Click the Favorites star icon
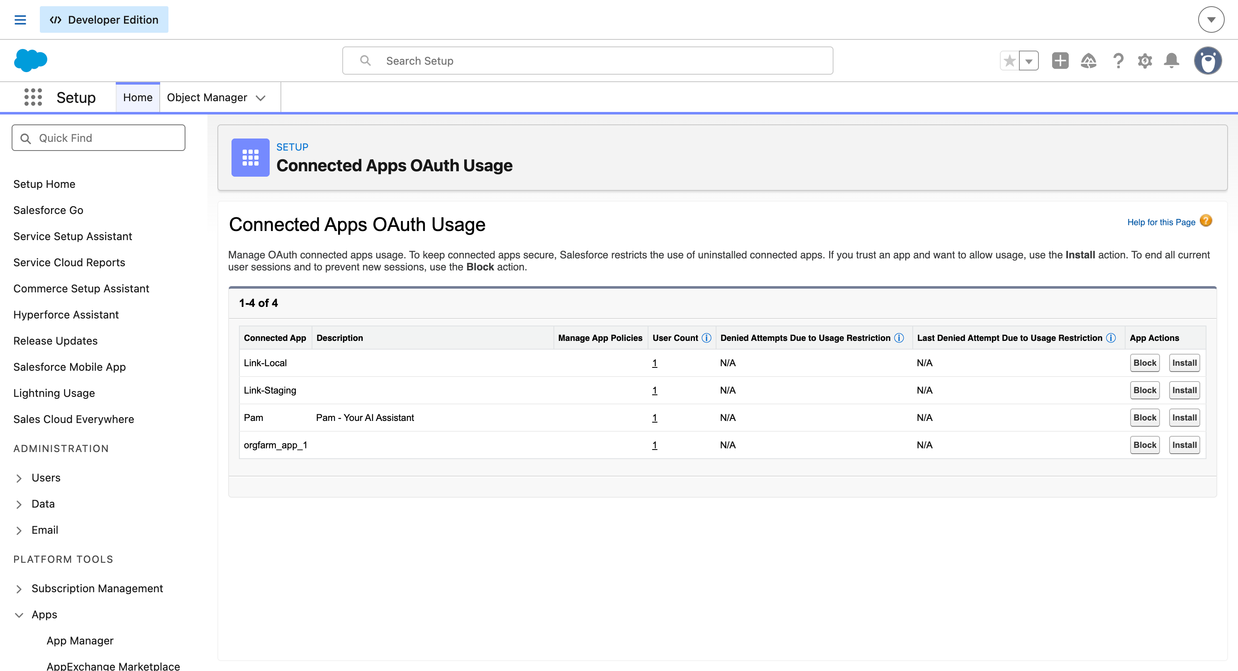 [1010, 61]
